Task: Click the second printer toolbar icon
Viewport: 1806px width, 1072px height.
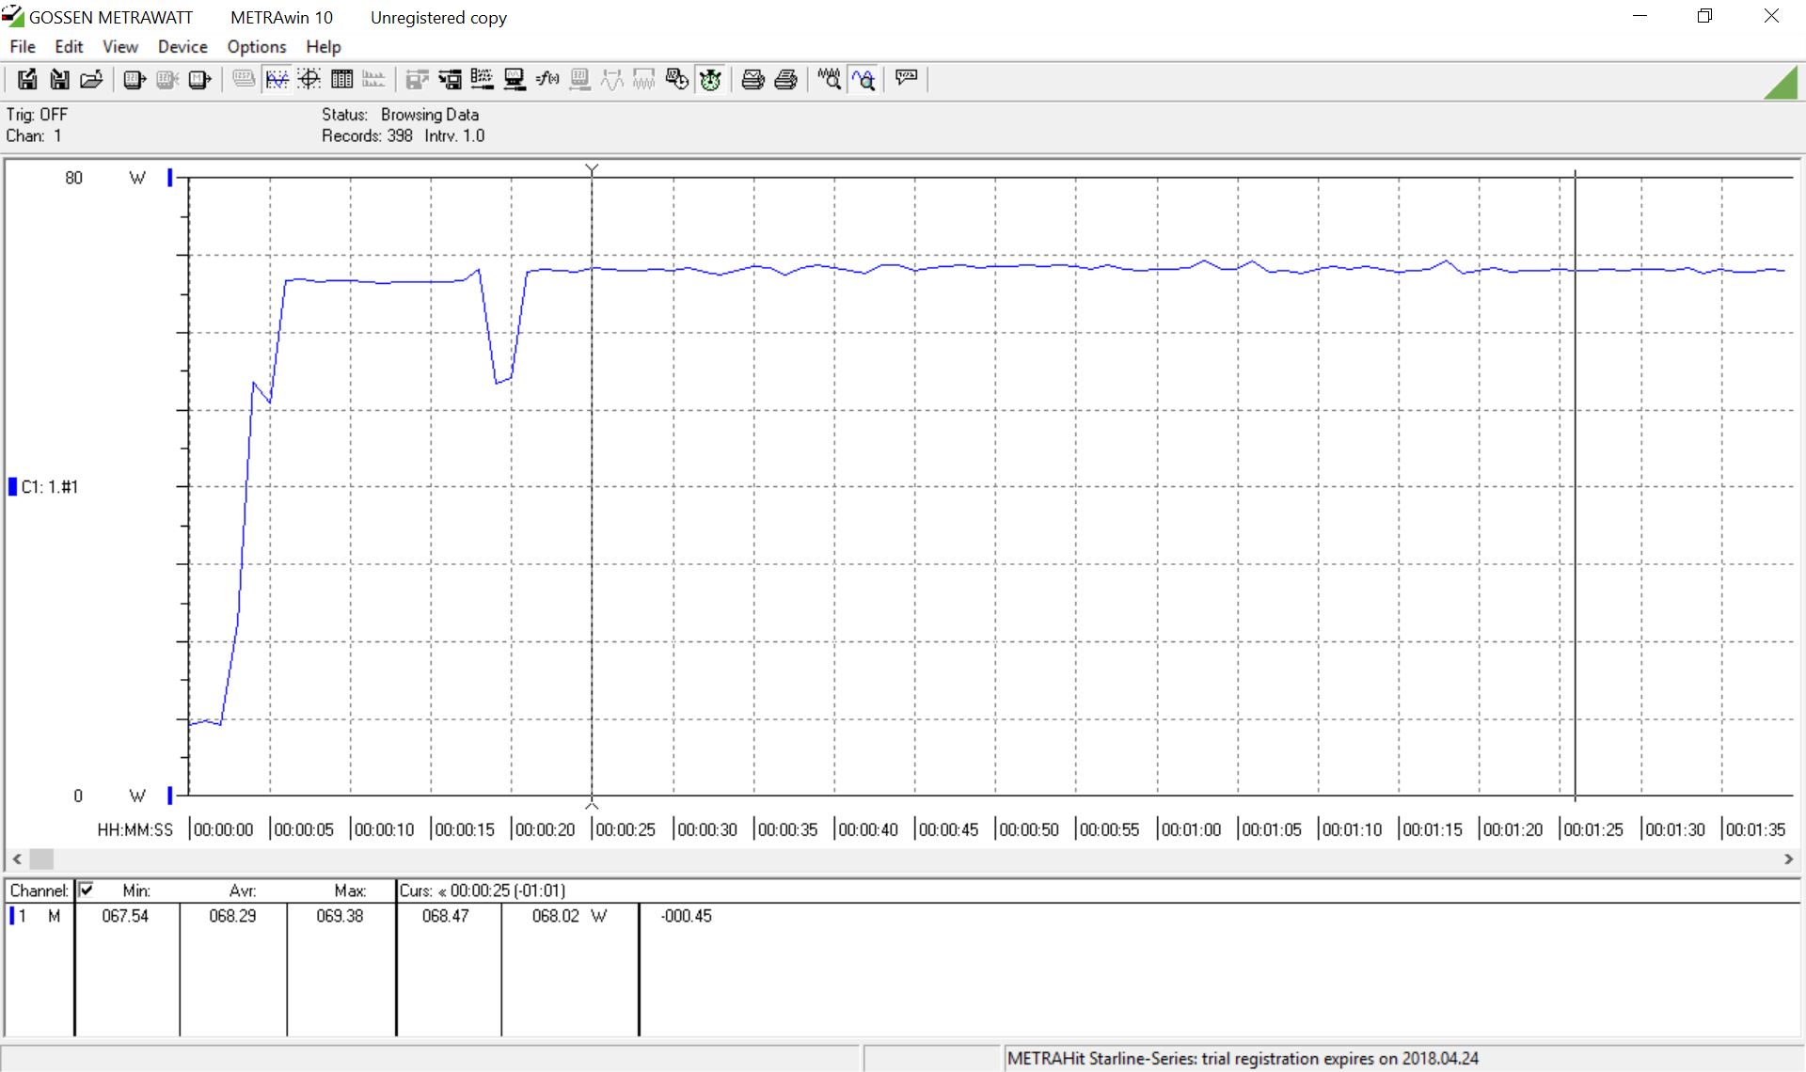Action: [785, 80]
